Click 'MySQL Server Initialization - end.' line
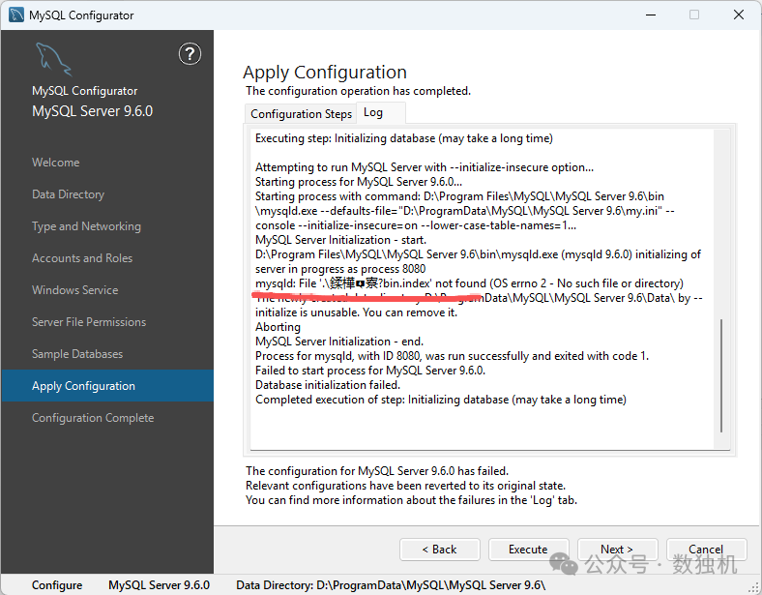Screen dimensions: 762x595 pos(339,342)
